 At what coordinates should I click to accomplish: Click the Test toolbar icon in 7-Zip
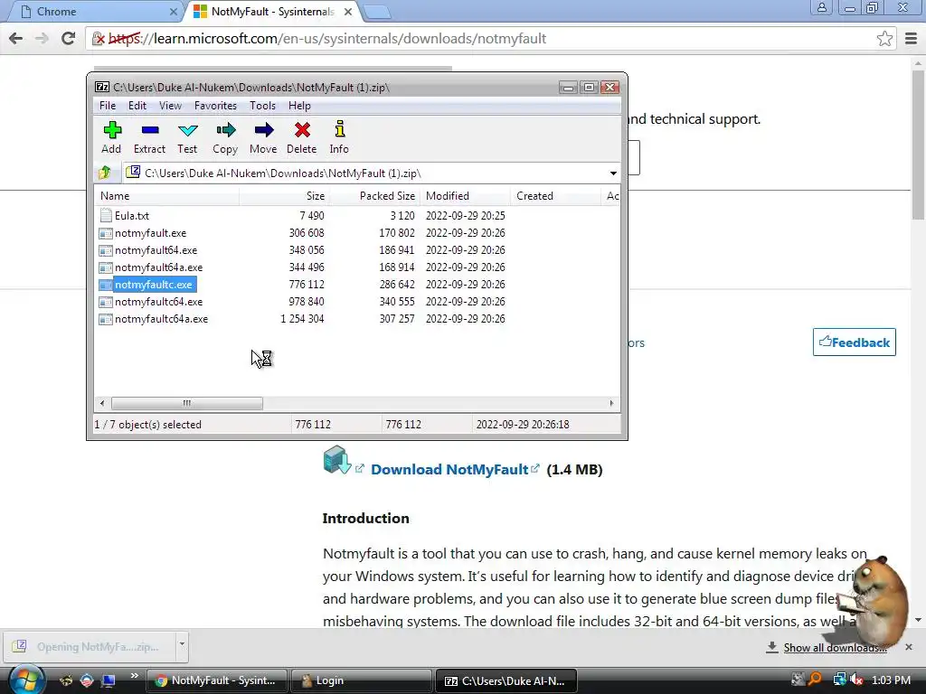[188, 130]
